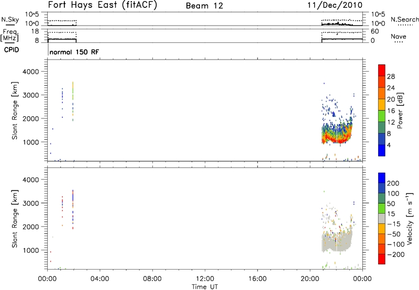Screen dimensions: 419x290
Task: Click the blue bottom of Power colorbar
Action: click(382, 150)
